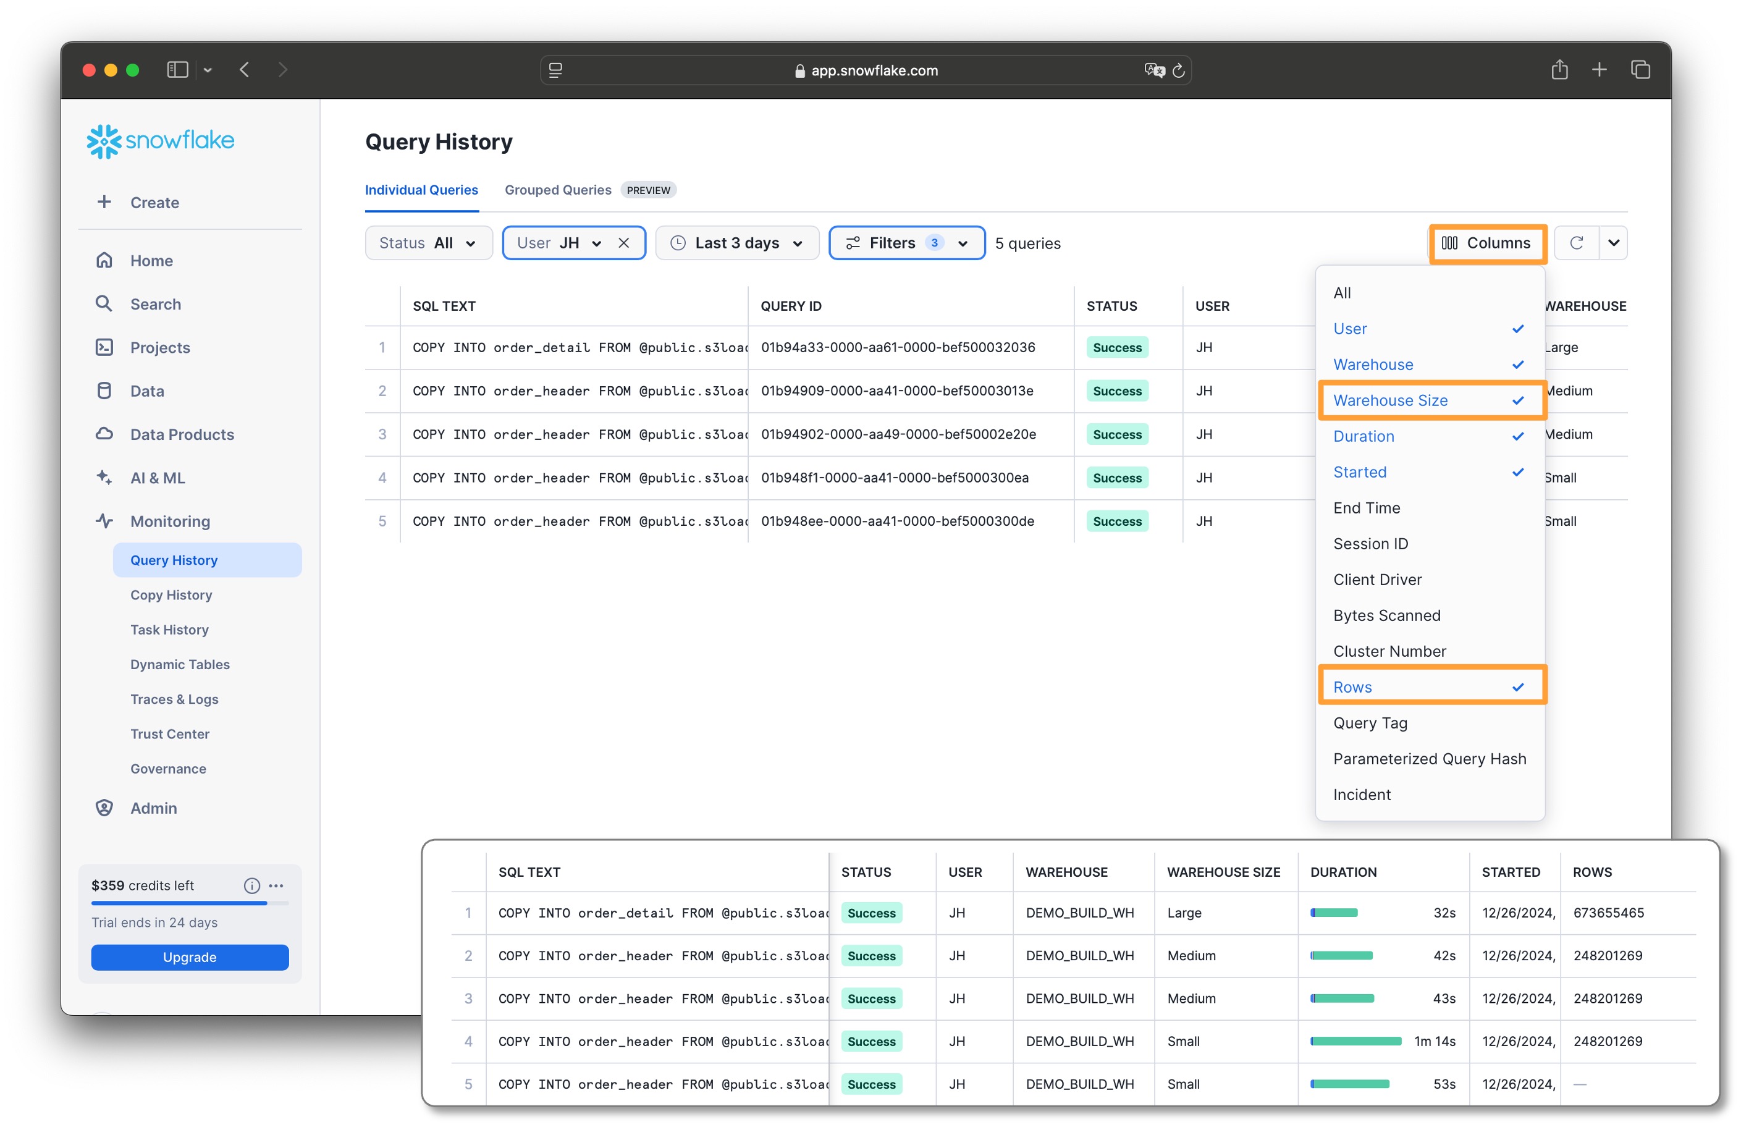The image size is (1741, 1127).
Task: Click the info icon beside credits left
Action: pos(251,885)
